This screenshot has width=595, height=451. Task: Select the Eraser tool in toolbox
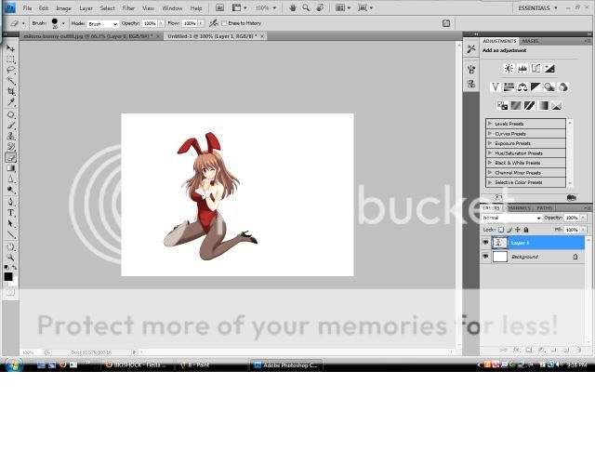tap(10, 157)
